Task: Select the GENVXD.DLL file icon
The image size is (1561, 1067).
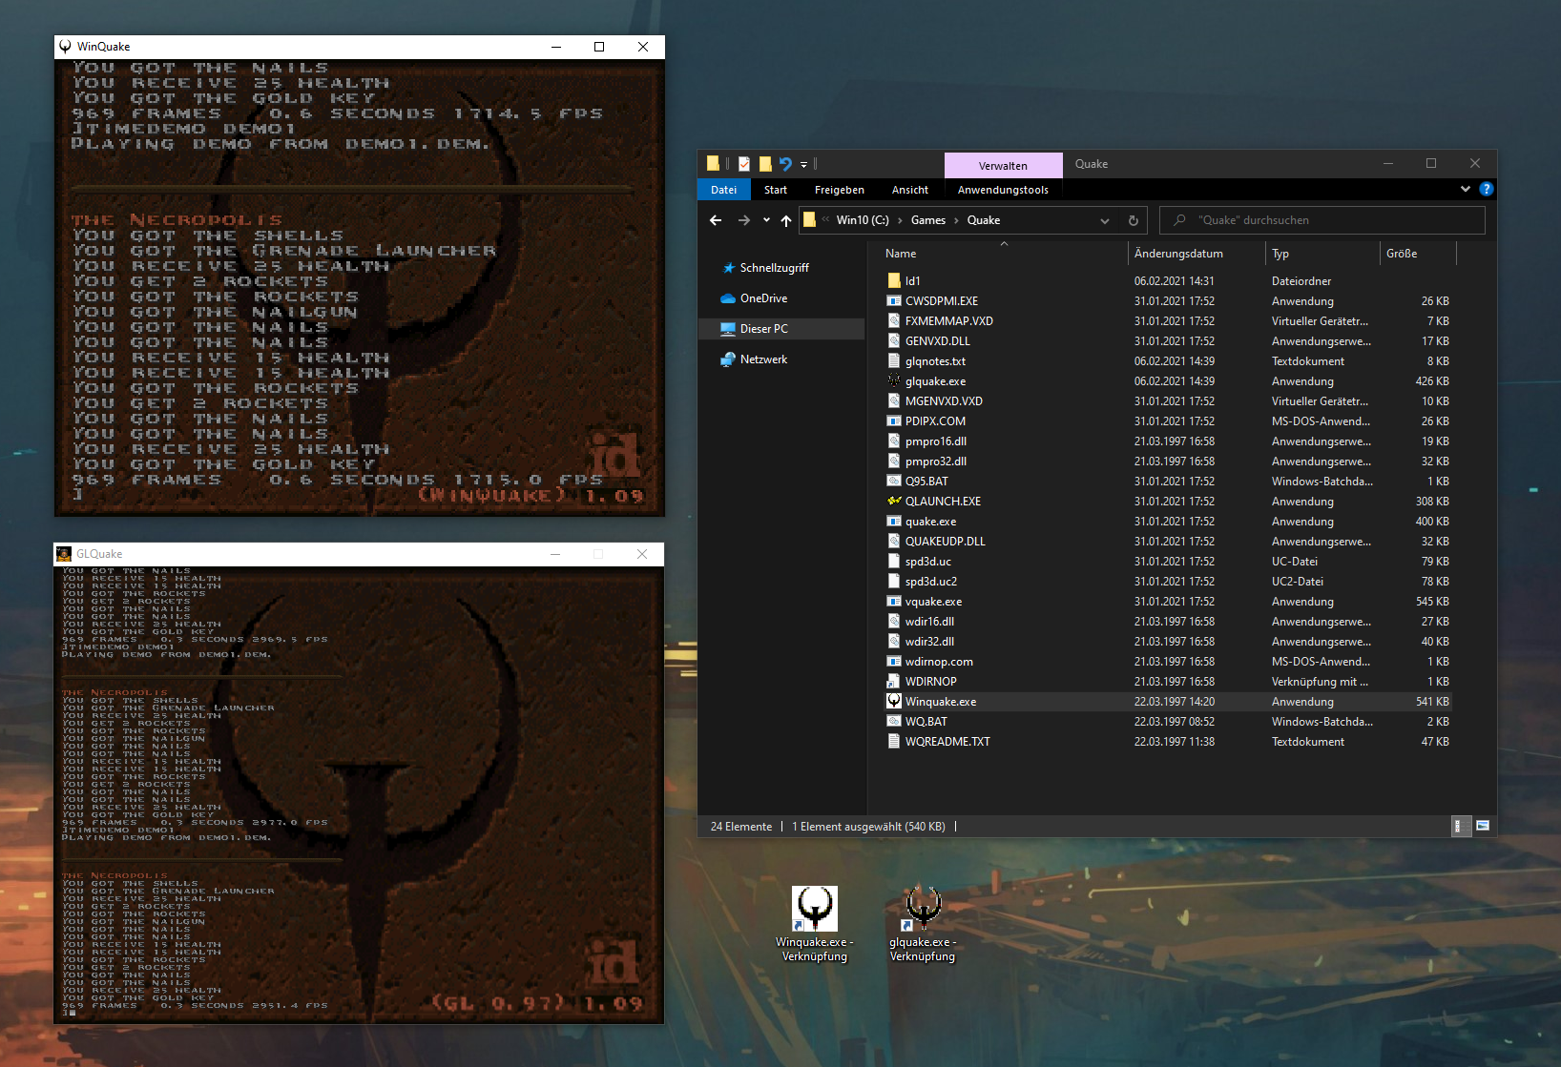Action: click(894, 341)
